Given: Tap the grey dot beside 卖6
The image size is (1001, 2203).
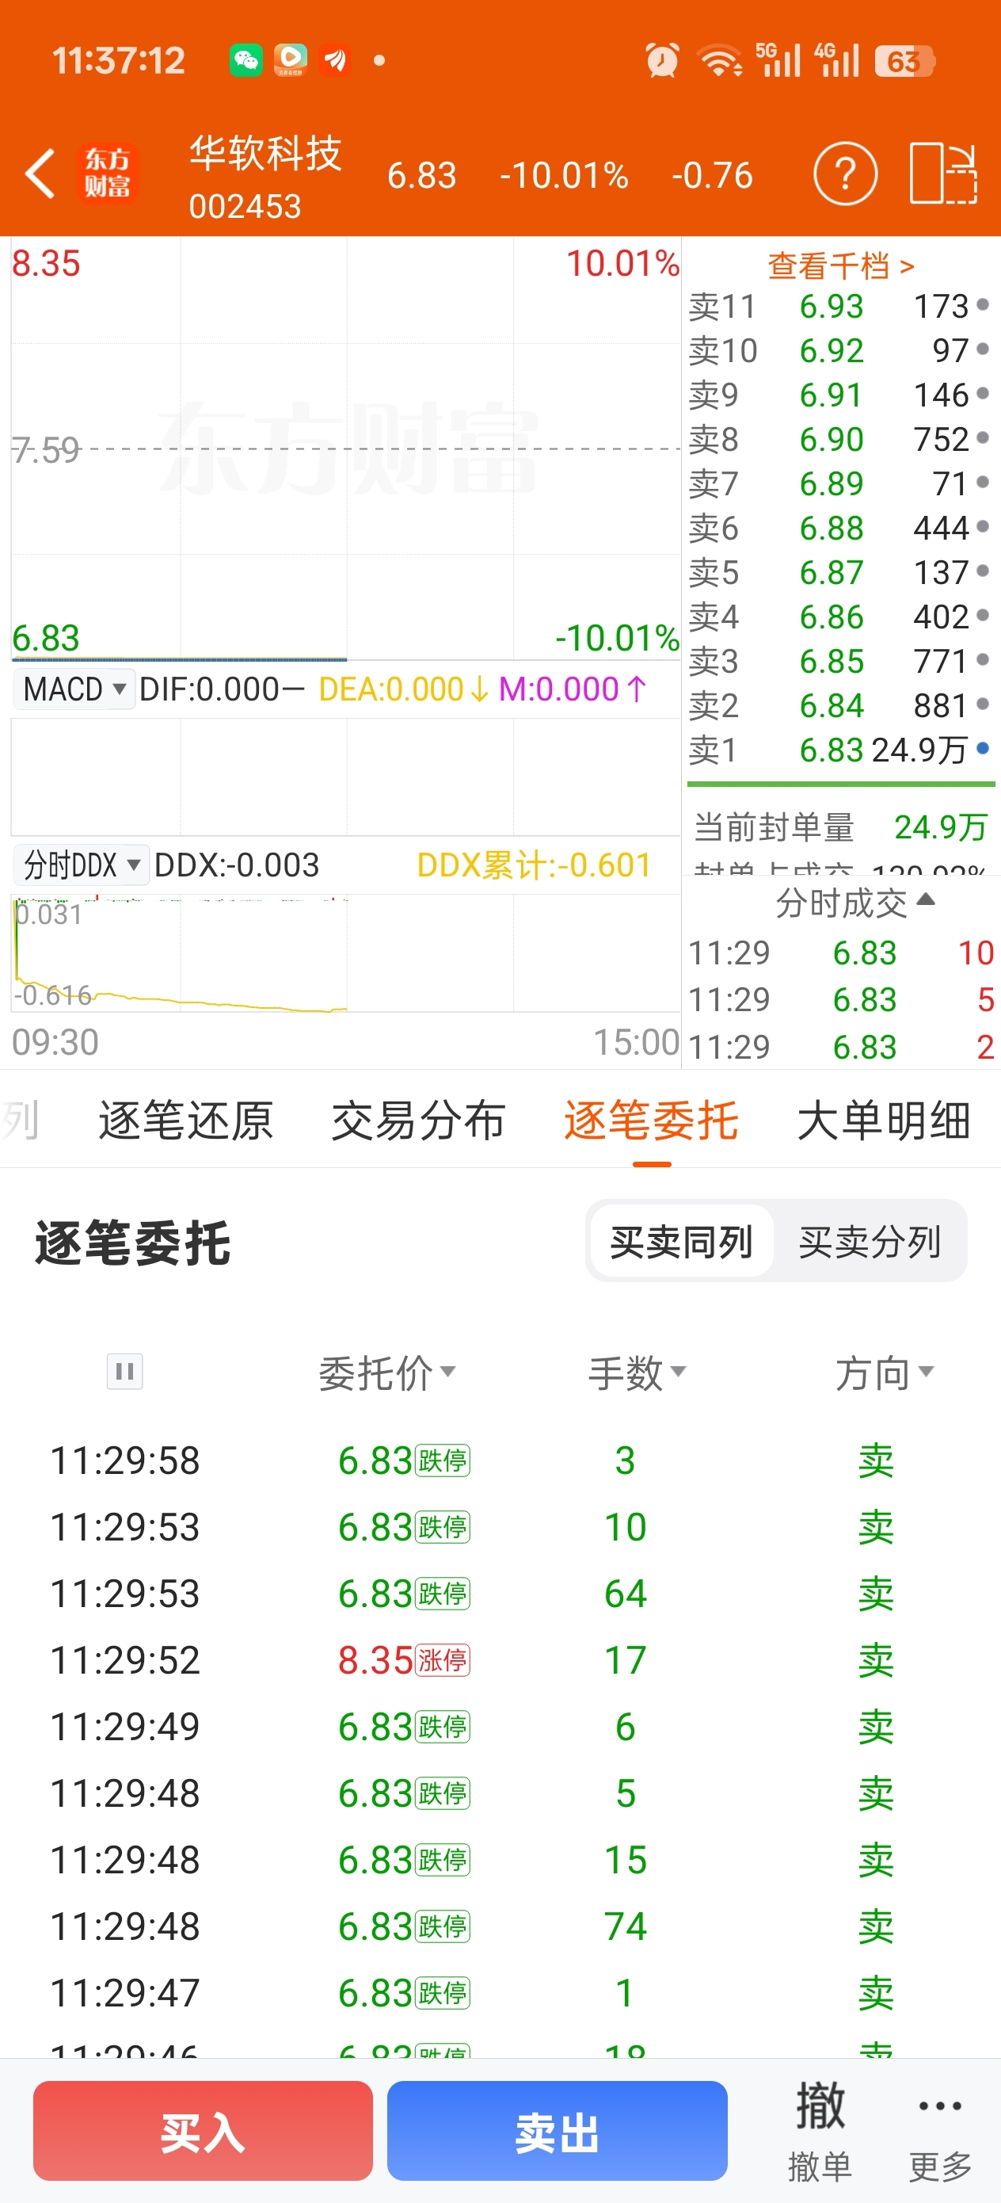Looking at the screenshot, I should pos(982,527).
